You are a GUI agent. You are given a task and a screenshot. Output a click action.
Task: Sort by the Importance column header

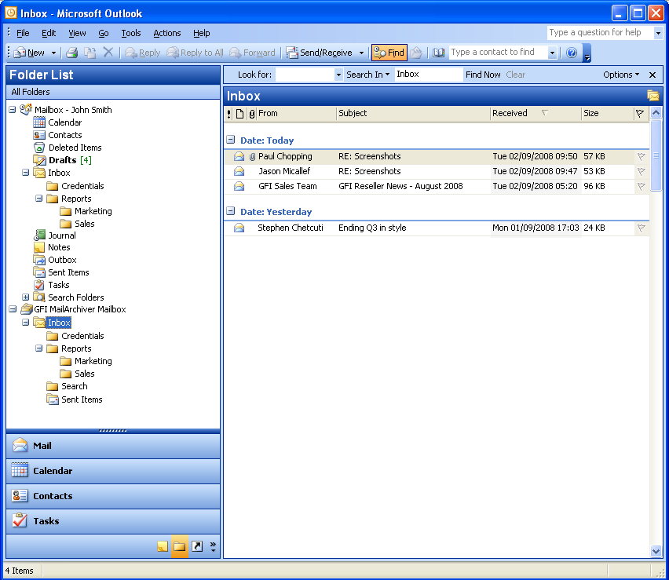pyautogui.click(x=229, y=114)
